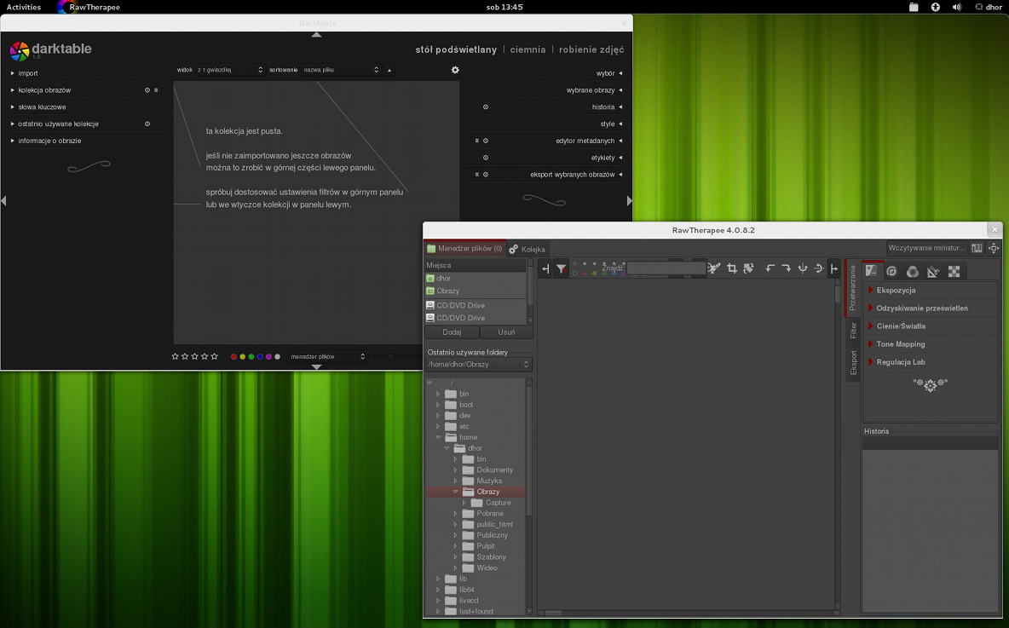Open the volume control in top bar

click(957, 7)
